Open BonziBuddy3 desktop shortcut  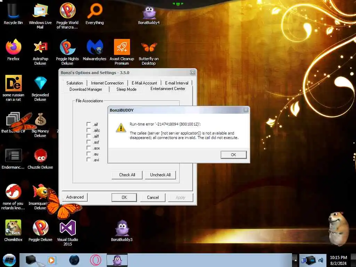point(122,230)
